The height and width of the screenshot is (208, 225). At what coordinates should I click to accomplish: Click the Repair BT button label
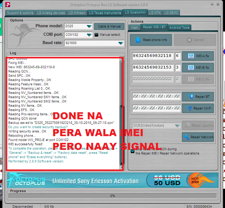click(x=202, y=97)
